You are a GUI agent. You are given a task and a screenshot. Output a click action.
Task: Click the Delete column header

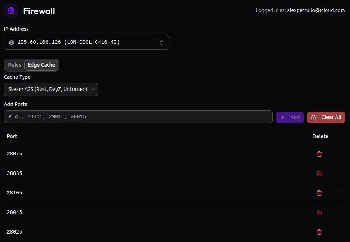(x=320, y=136)
